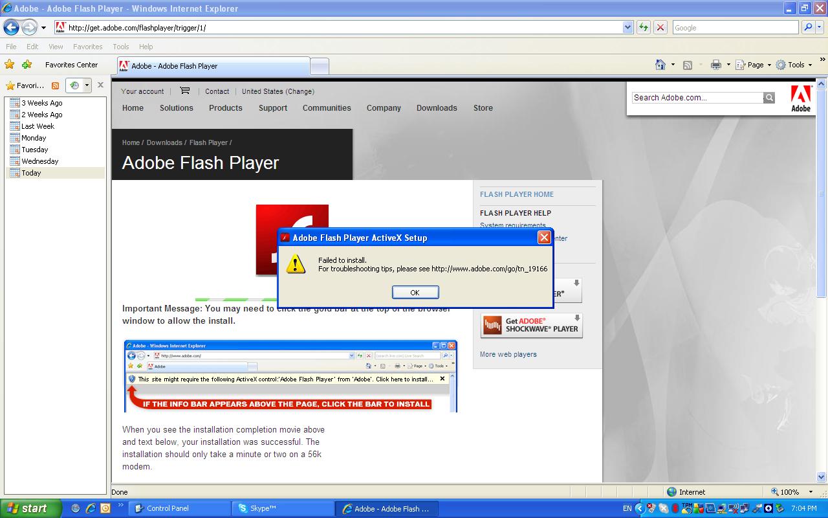The image size is (828, 518).
Task: Open the Favorites menu
Action: (x=87, y=47)
